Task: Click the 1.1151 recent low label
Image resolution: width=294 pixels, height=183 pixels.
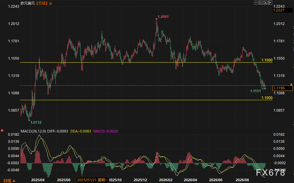Action: 256,91
